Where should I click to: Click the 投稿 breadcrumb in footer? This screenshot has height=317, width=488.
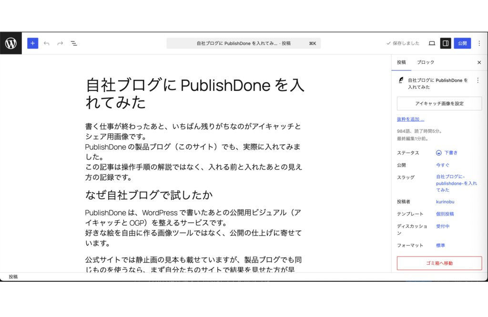(x=13, y=277)
